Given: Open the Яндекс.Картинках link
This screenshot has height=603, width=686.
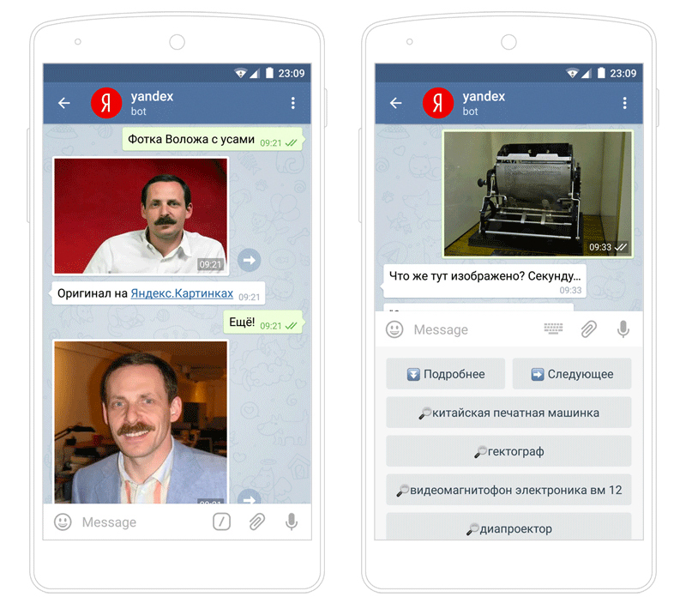Looking at the screenshot, I should pyautogui.click(x=182, y=293).
